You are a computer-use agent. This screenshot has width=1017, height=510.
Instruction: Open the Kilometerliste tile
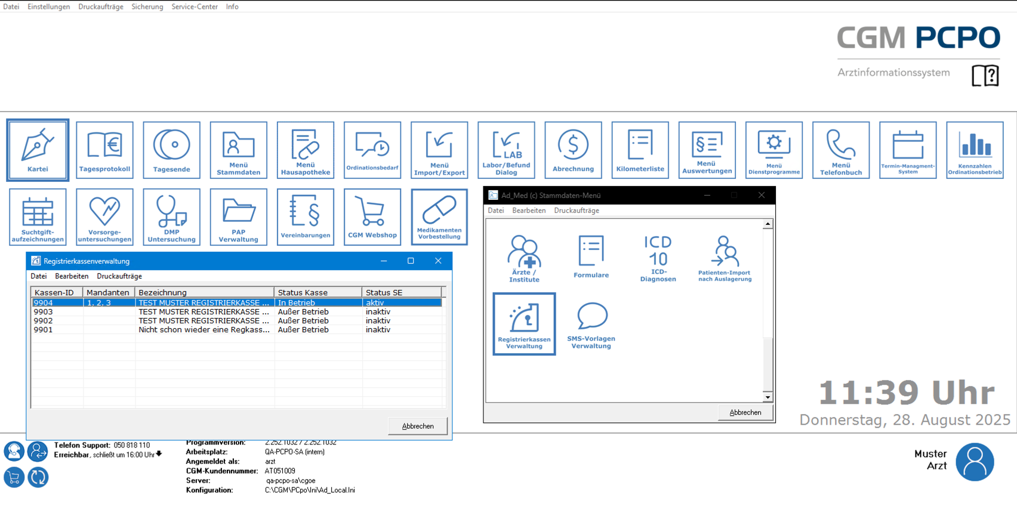[640, 150]
